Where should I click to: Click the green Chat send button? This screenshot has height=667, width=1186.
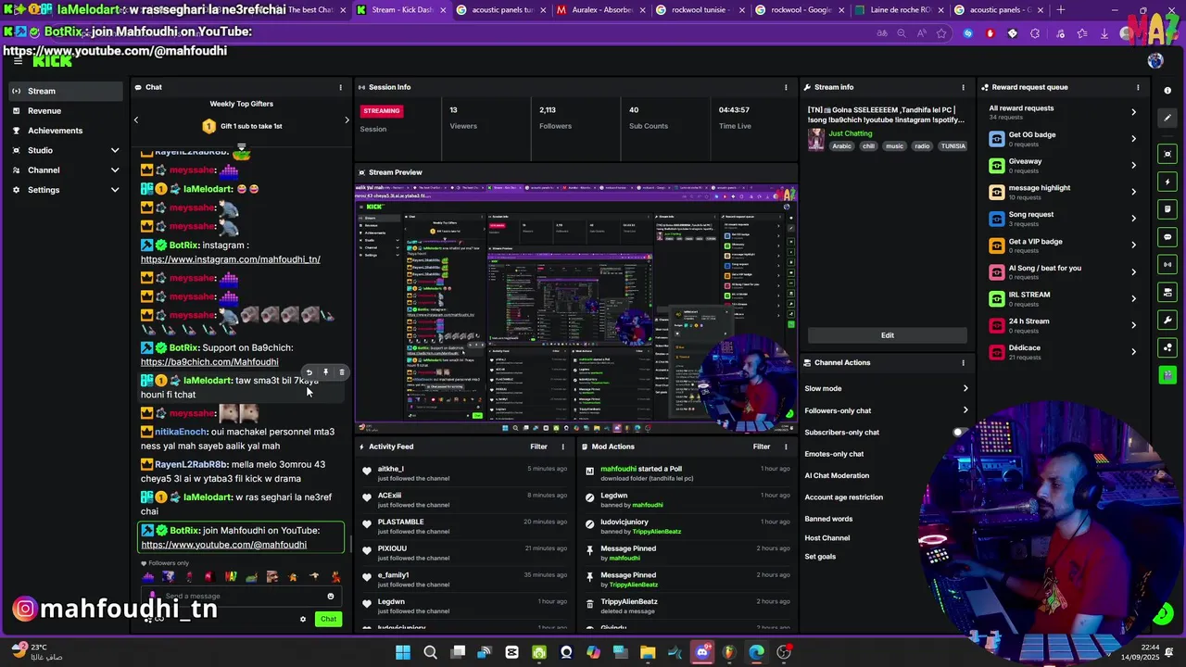tap(328, 619)
